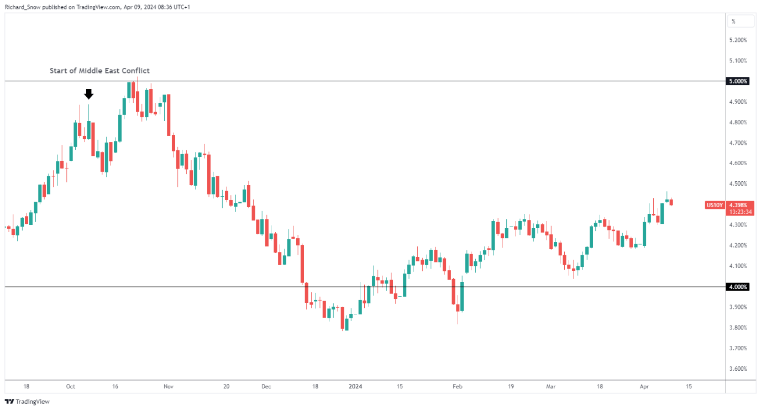
Task: Click the countdown timer 13:23:34
Action: pos(741,212)
